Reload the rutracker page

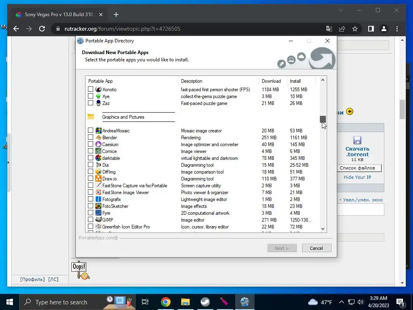coord(42,29)
